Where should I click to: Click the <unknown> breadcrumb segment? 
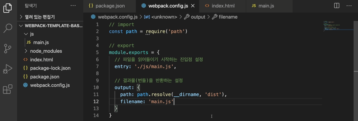(x=161, y=17)
